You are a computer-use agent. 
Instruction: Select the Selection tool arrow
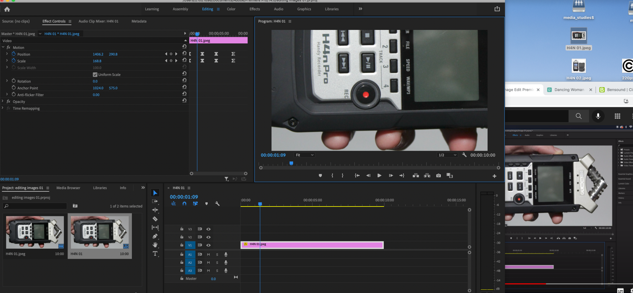pos(155,193)
